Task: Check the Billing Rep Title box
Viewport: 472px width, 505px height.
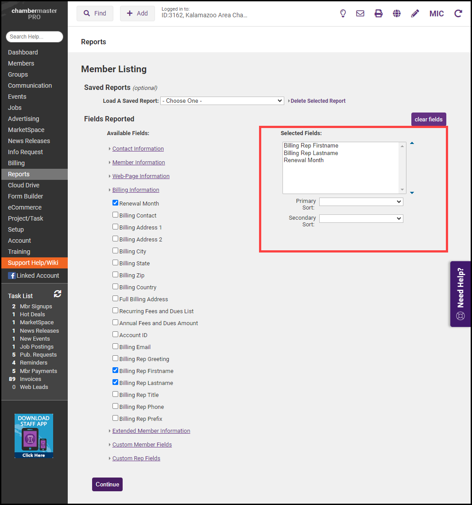Action: 116,394
